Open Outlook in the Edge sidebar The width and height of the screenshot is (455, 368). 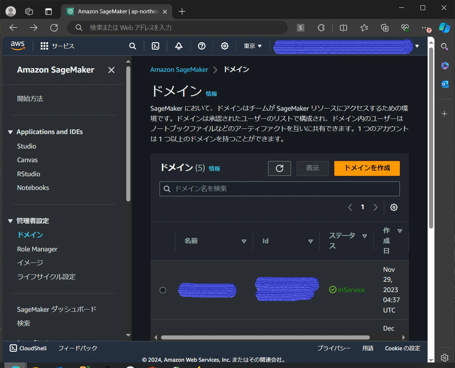tap(445, 84)
